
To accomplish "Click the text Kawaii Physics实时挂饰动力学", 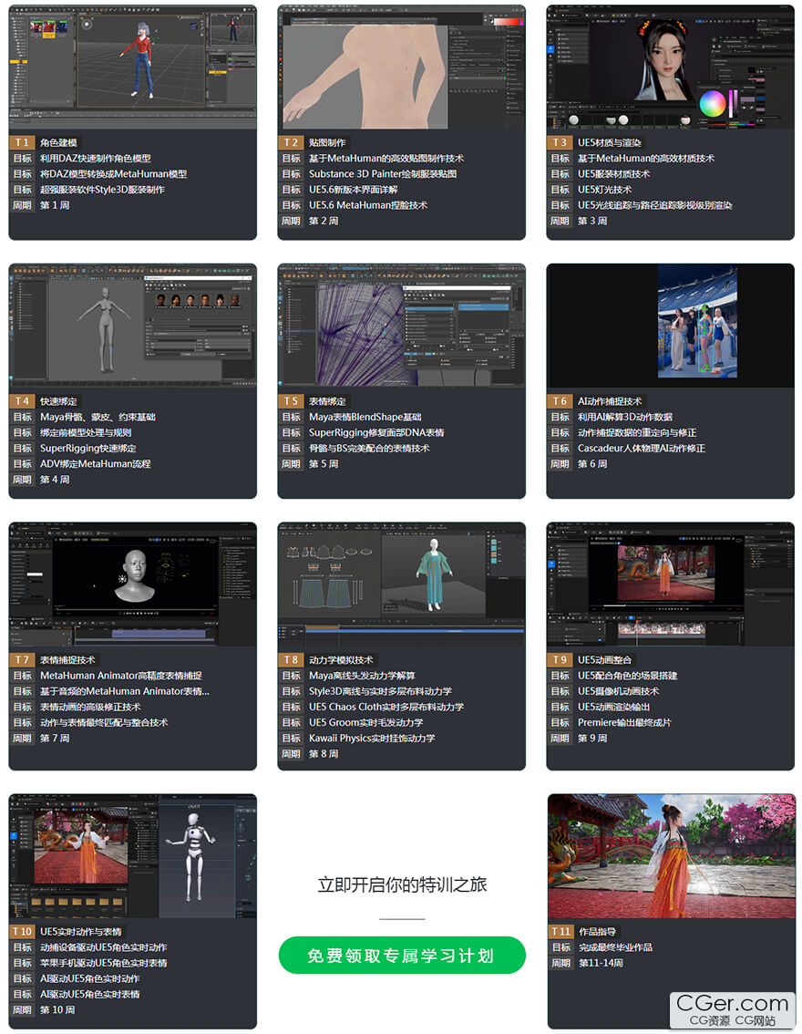I will [x=372, y=738].
